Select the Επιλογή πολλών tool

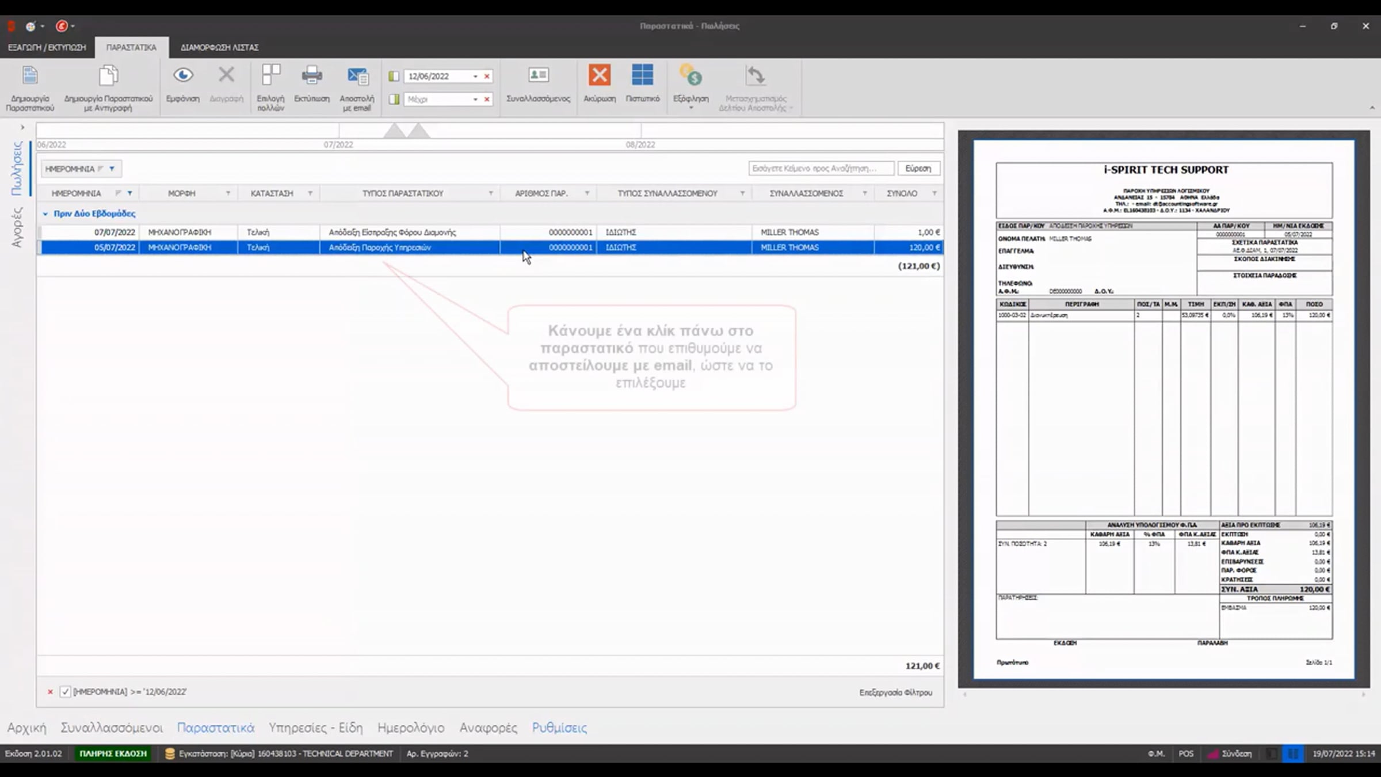[270, 75]
